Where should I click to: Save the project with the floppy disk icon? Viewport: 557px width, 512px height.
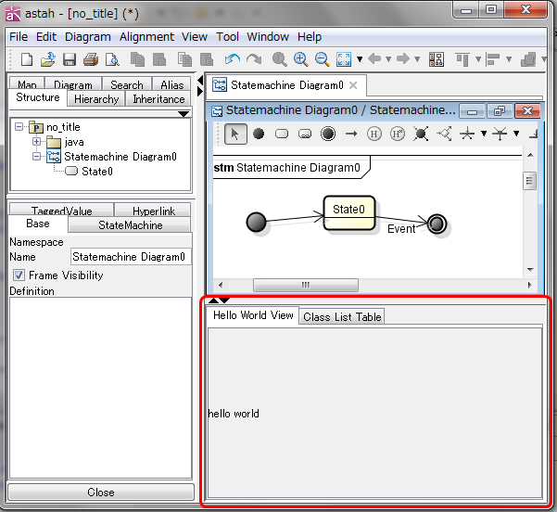(x=69, y=59)
